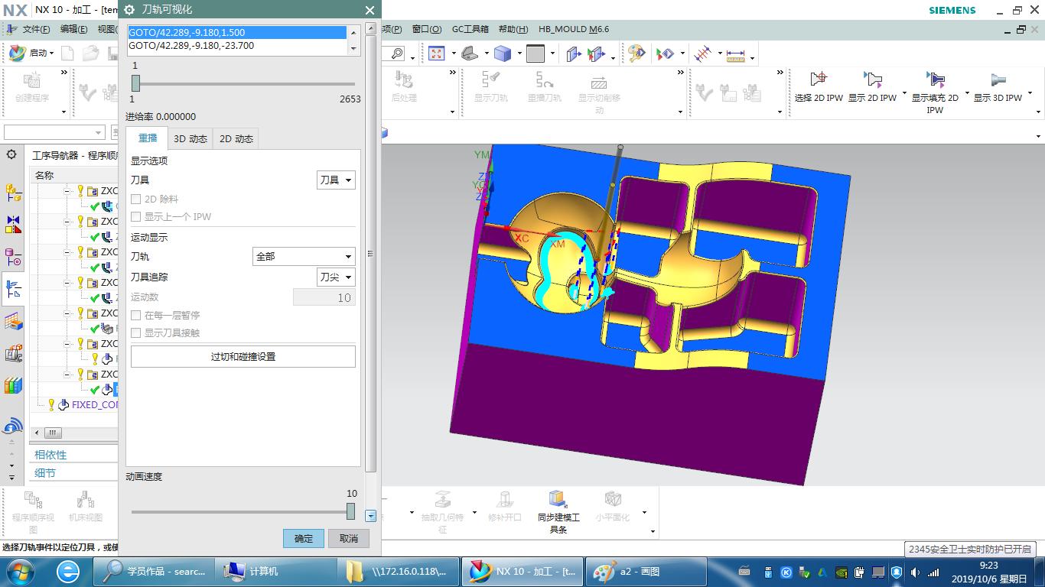The height and width of the screenshot is (587, 1045).
Task: Click the 选择 2D IPW toolbar icon
Action: pyautogui.click(x=818, y=79)
